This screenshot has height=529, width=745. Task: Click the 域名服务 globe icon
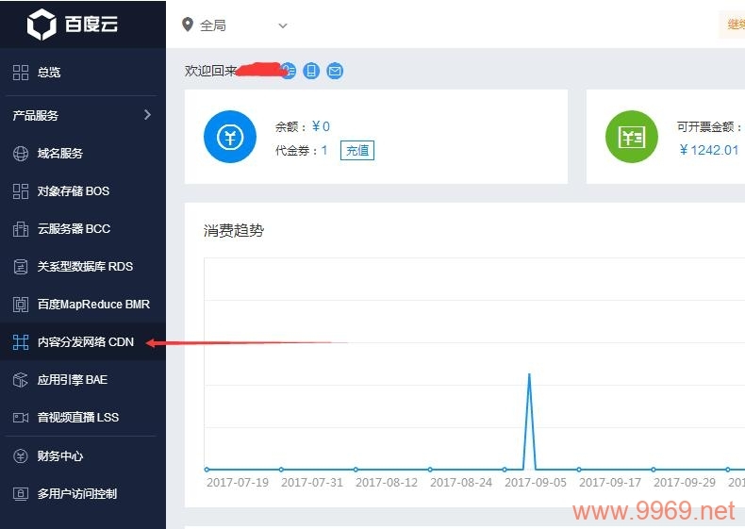[x=21, y=153]
